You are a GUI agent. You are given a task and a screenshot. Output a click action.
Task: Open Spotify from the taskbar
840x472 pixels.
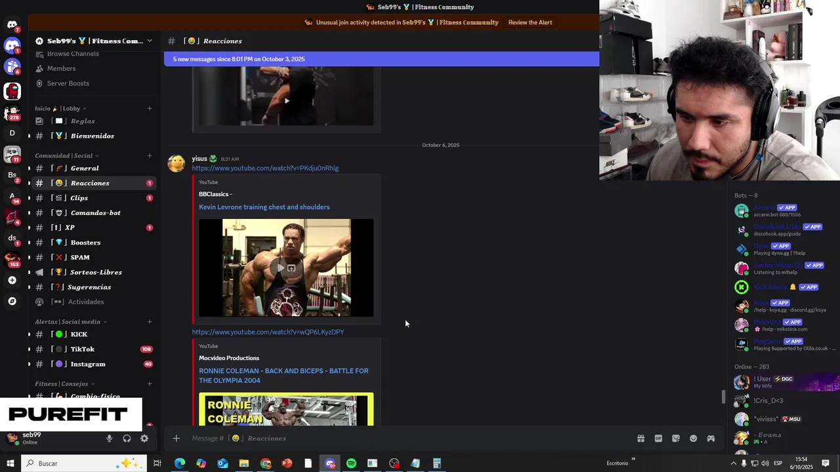pyautogui.click(x=351, y=463)
